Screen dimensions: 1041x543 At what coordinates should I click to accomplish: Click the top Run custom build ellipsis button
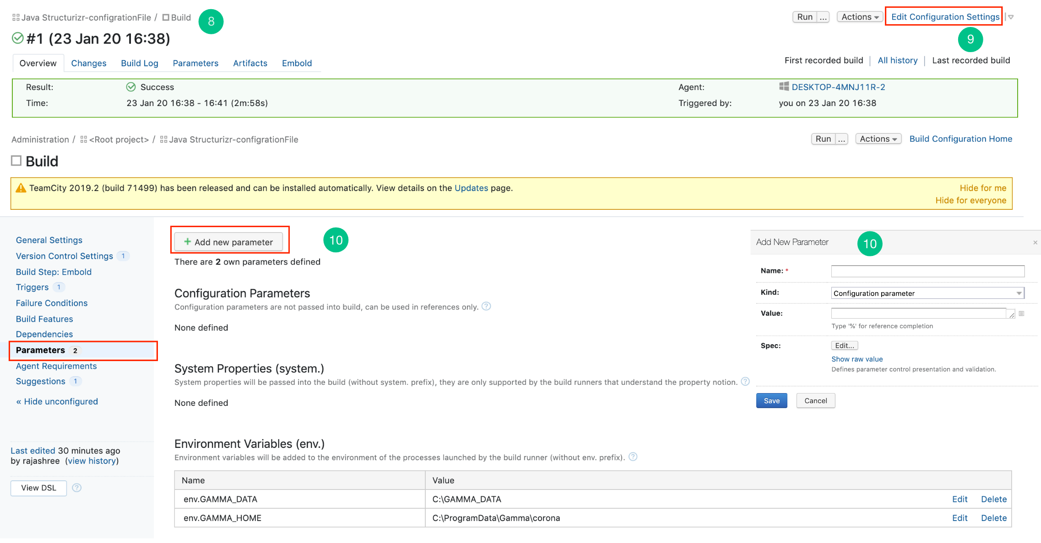pos(824,17)
